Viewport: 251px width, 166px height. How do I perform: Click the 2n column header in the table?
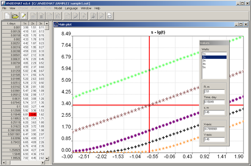pyautogui.click(x=33, y=23)
